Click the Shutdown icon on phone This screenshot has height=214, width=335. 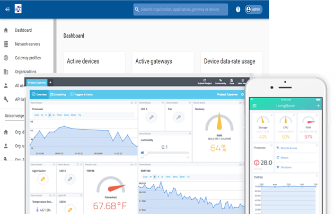coord(278,167)
